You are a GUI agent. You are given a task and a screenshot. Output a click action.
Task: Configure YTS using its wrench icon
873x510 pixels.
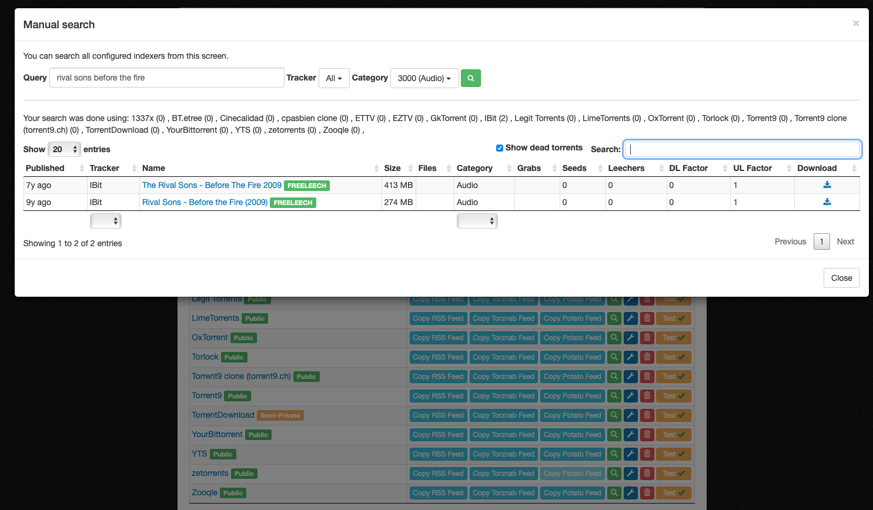pyautogui.click(x=630, y=454)
